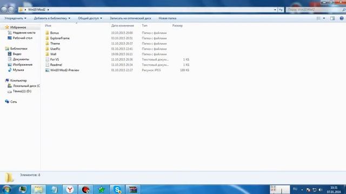Click Записать на оптический диск
Viewport: 346px width, 194px height.
coord(130,18)
